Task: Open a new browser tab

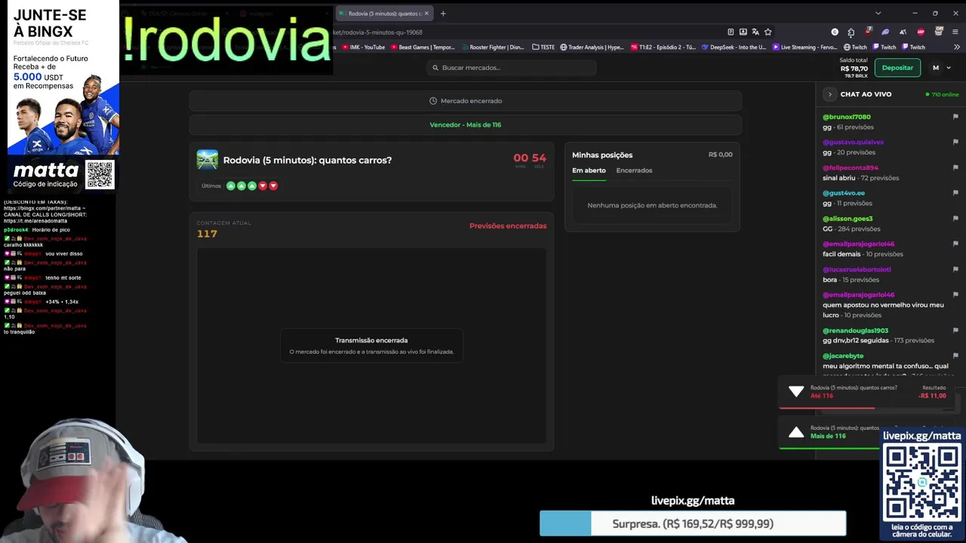Action: 443,13
